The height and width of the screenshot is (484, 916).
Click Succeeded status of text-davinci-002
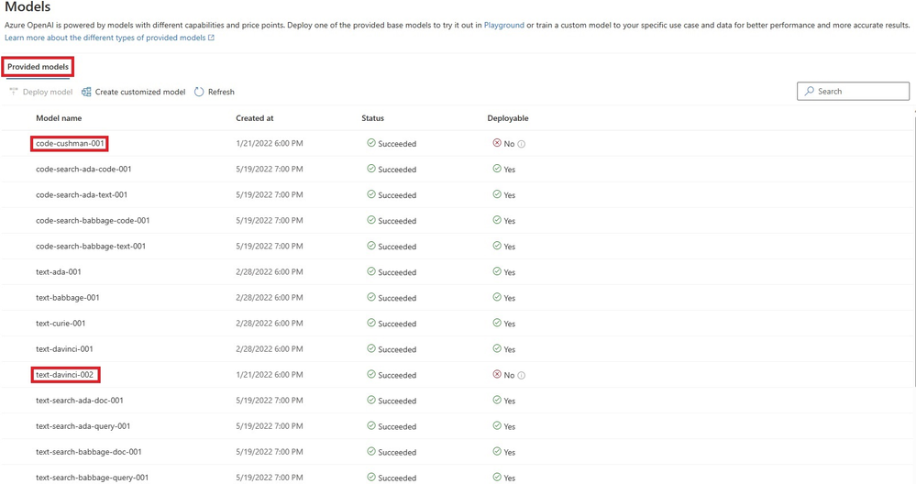tap(392, 375)
